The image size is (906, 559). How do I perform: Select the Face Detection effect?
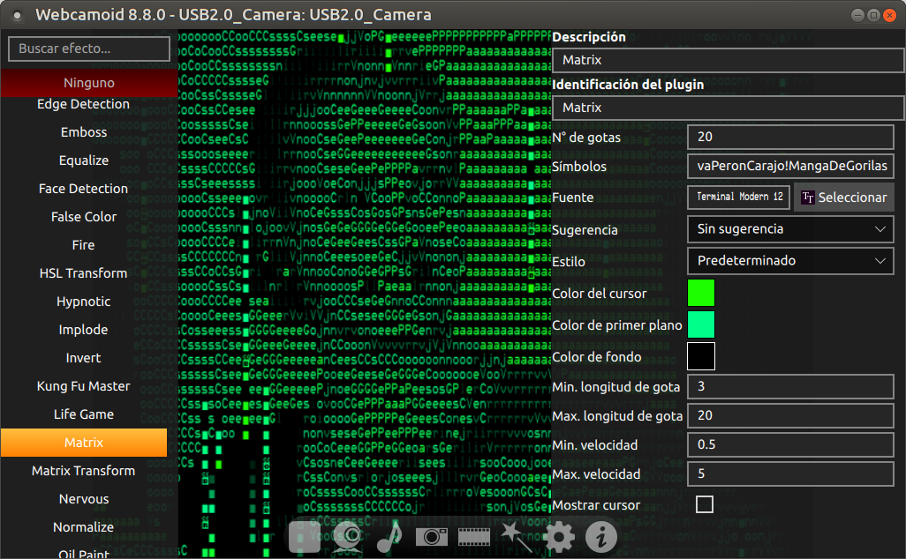(84, 189)
